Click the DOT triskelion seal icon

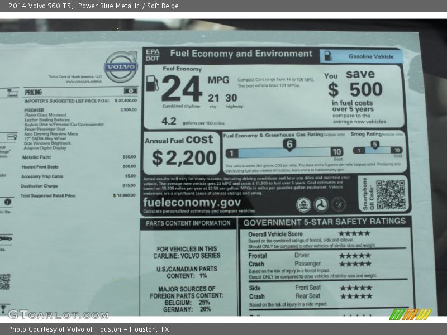(x=321, y=204)
